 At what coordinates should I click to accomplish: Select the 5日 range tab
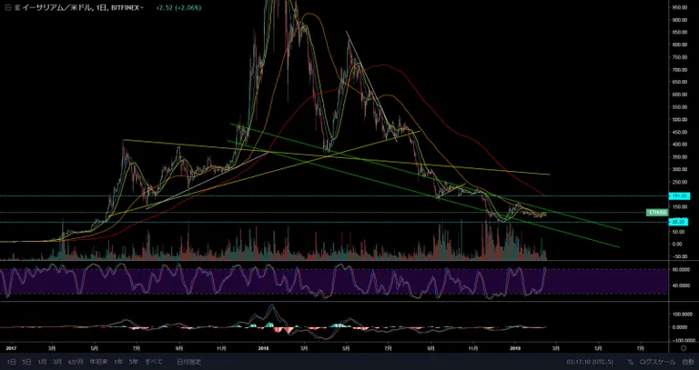point(27,362)
